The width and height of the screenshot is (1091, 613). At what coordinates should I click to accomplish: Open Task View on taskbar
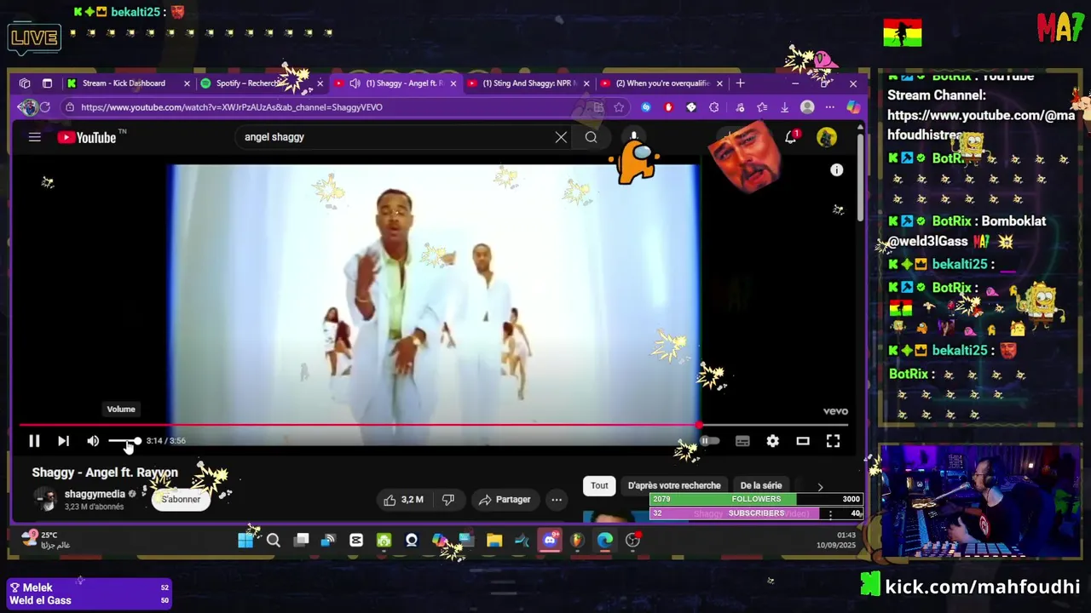301,541
